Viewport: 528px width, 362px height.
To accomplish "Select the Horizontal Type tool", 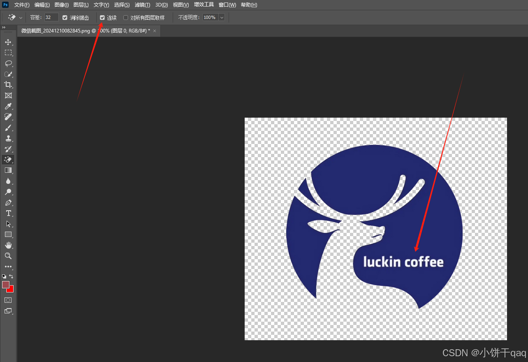I will (8, 213).
